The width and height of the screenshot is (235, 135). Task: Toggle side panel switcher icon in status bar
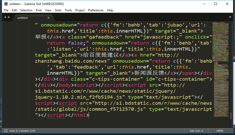tap(6, 131)
